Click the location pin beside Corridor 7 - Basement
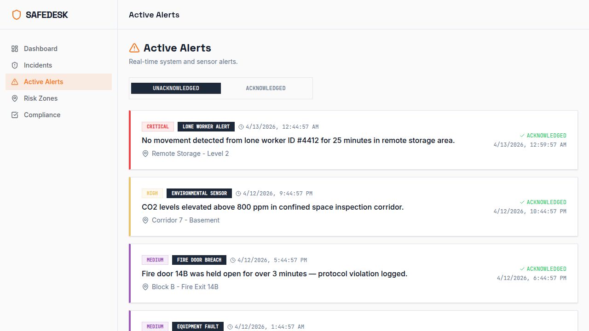589x331 pixels. (145, 220)
